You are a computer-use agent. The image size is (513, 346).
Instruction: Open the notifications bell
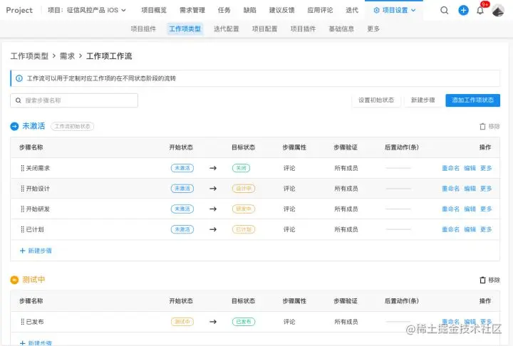480,11
